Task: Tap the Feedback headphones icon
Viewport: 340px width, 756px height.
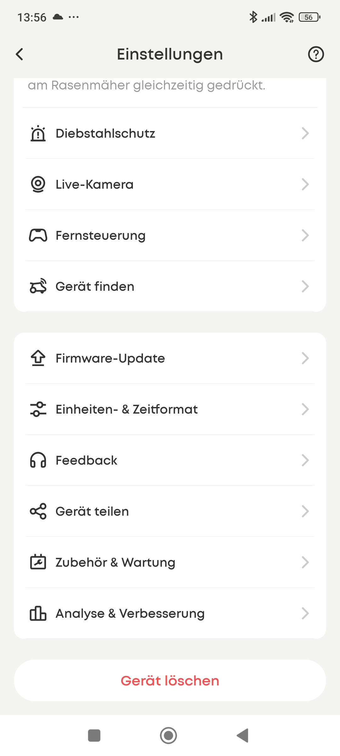Action: 38,460
